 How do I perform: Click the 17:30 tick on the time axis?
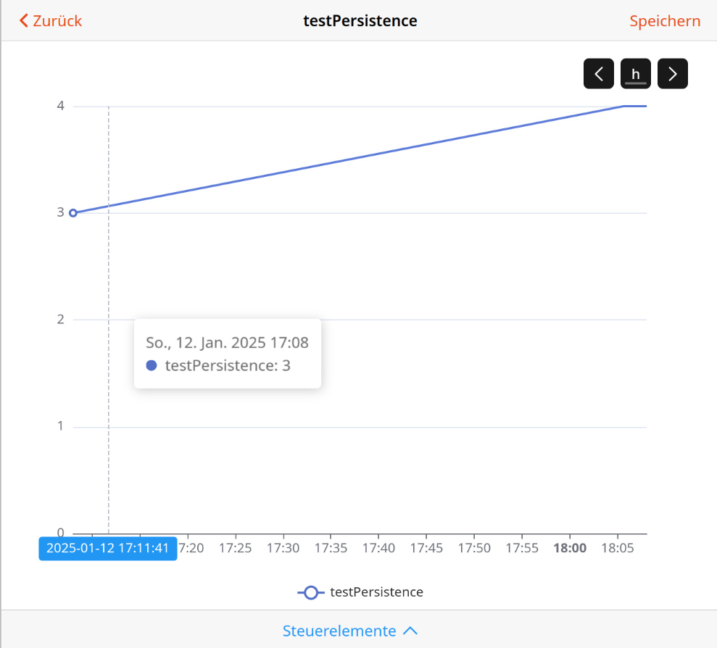pyautogui.click(x=283, y=548)
